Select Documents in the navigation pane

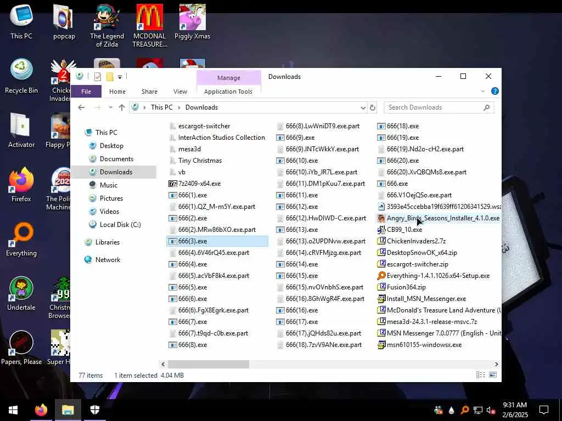pyautogui.click(x=116, y=159)
